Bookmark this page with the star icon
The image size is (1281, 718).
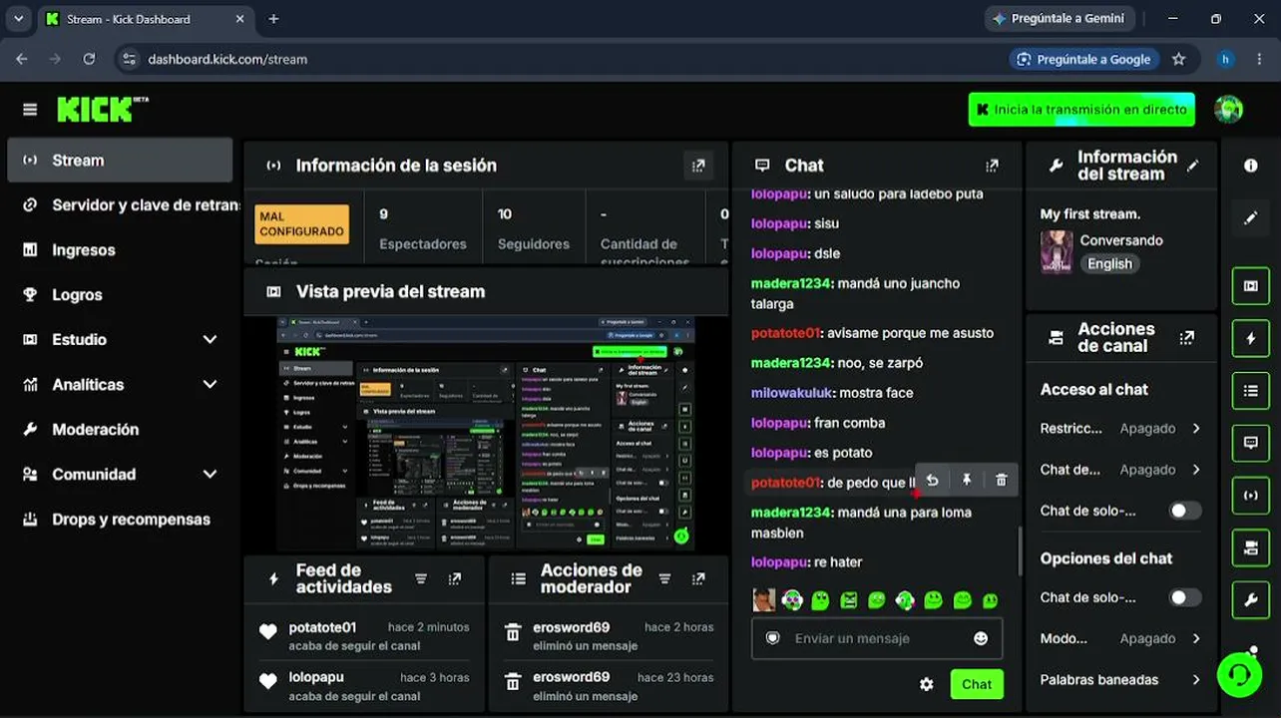pos(1178,59)
